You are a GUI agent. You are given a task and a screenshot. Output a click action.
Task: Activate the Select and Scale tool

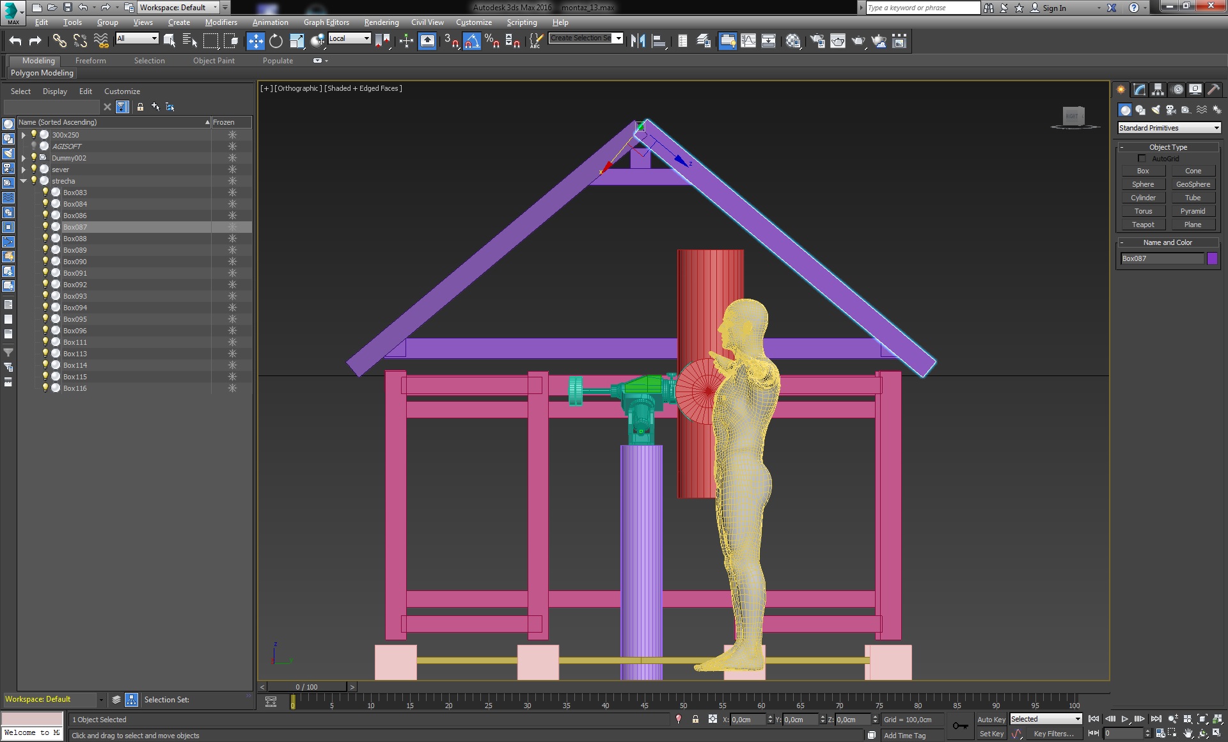pyautogui.click(x=297, y=41)
